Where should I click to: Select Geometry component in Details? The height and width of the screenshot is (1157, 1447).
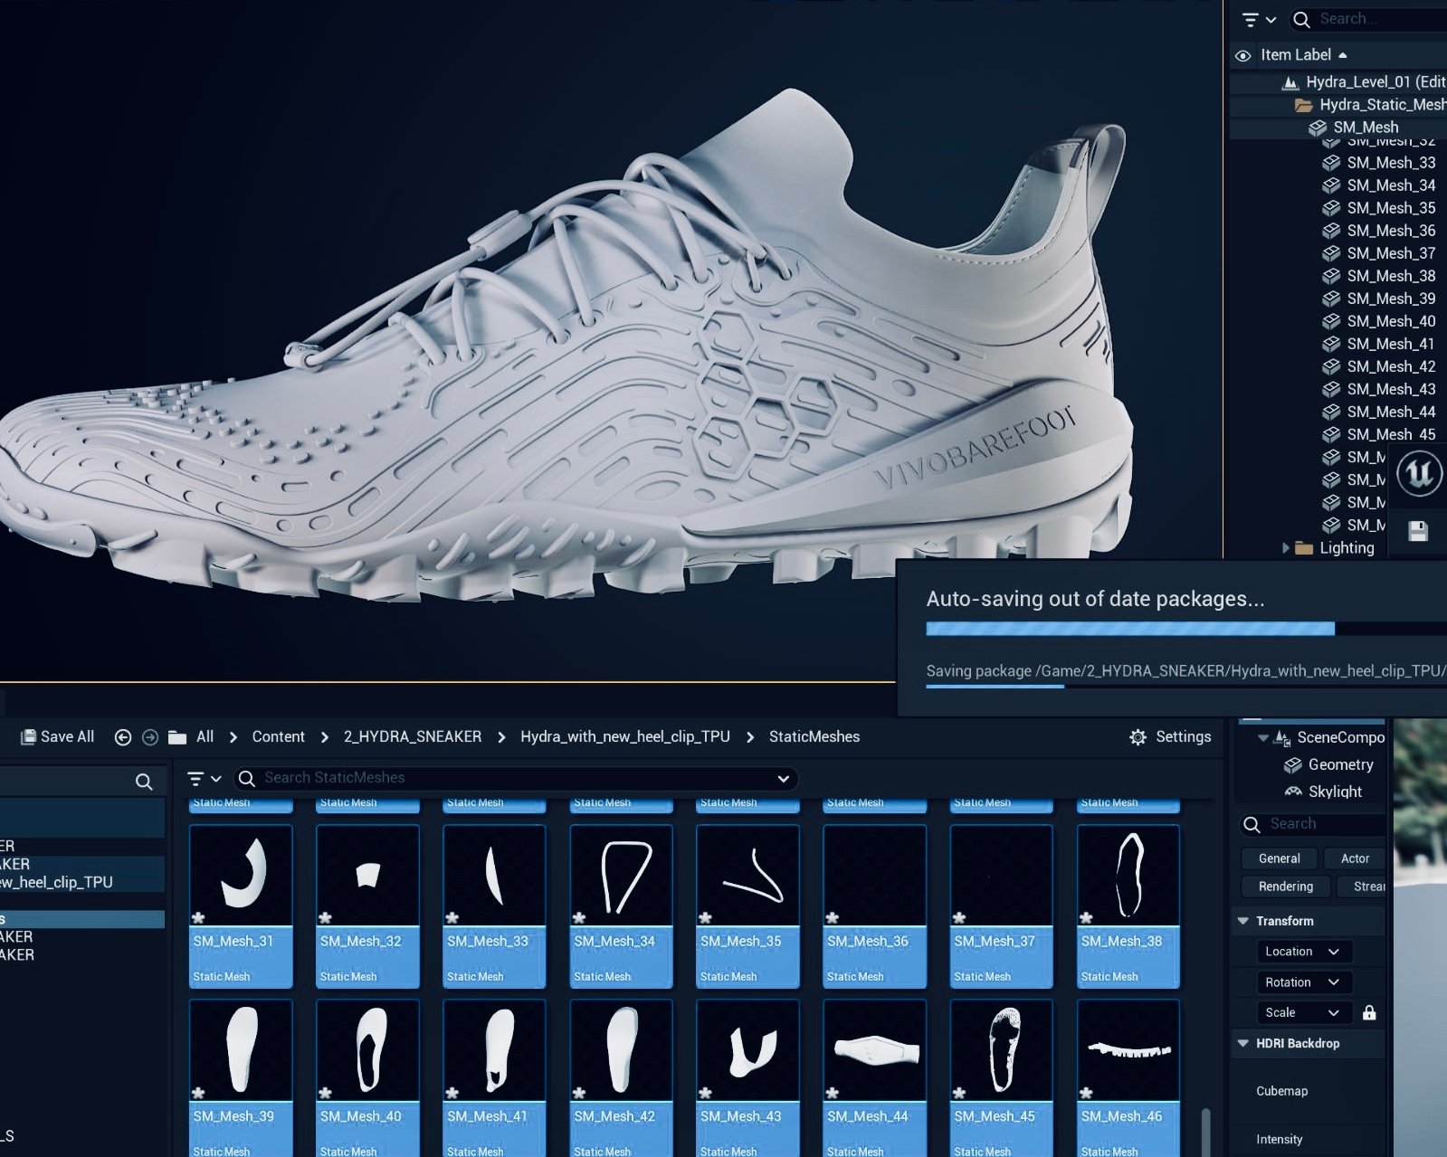click(1340, 764)
